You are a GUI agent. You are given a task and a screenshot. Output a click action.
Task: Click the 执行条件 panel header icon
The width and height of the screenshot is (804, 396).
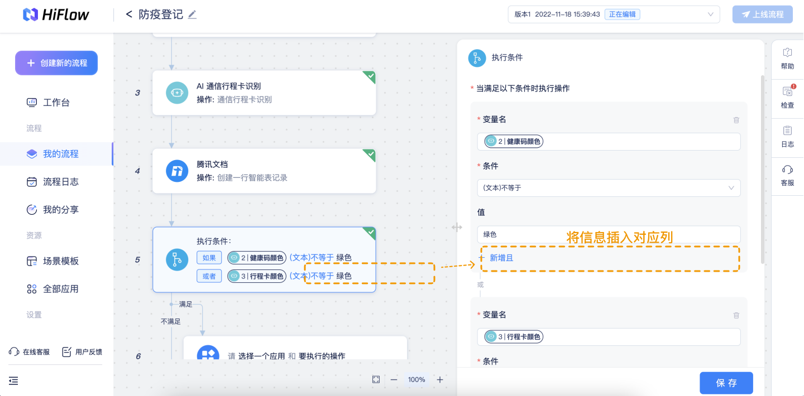coord(477,57)
